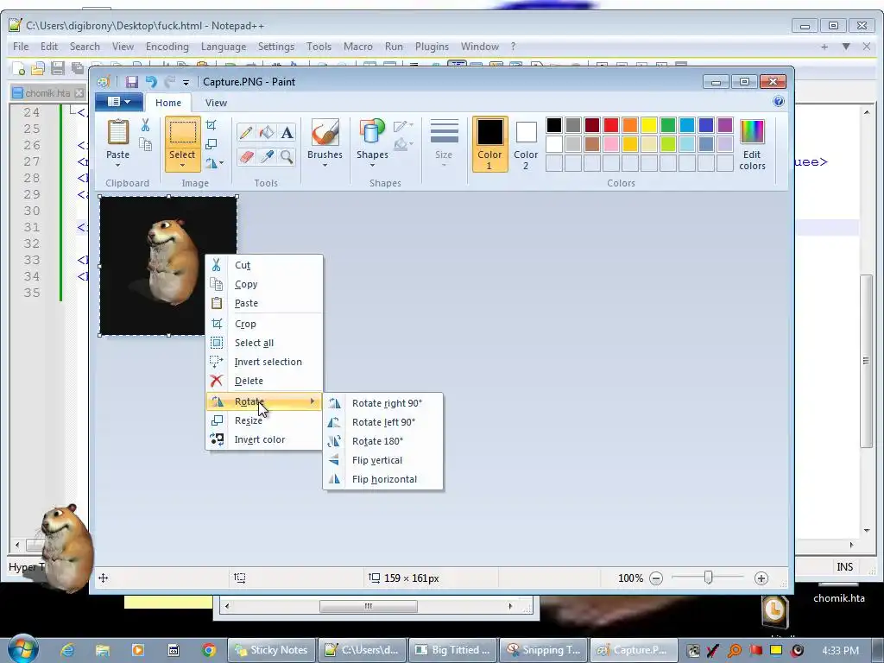Click the Copy icon in Clipboard group

pyautogui.click(x=145, y=144)
